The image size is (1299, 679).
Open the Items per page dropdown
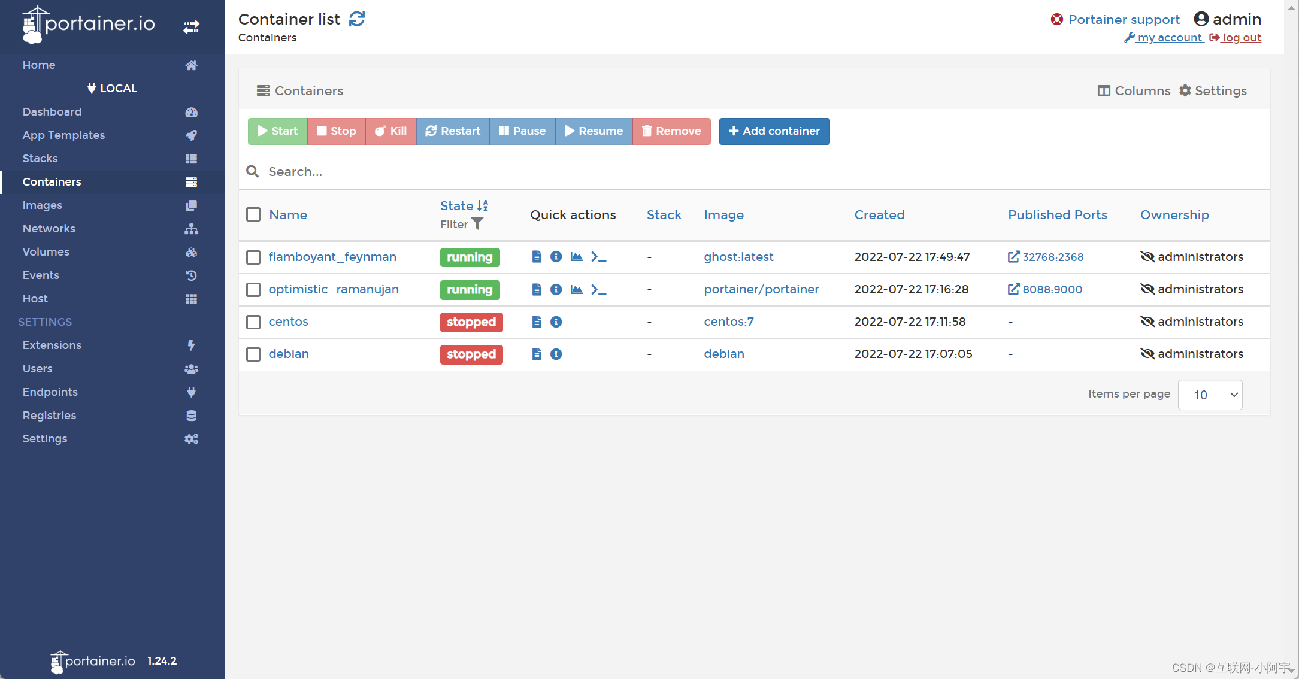click(1210, 395)
